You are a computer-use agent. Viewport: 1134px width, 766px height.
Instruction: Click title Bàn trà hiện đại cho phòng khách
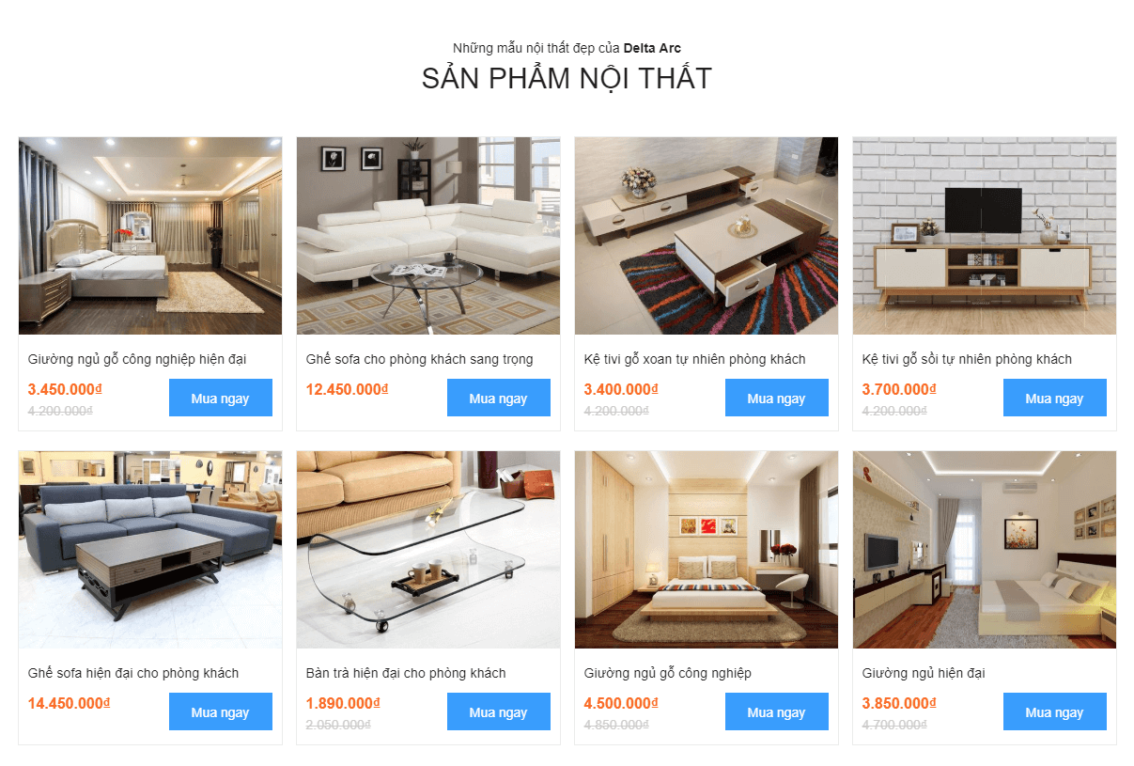point(406,673)
